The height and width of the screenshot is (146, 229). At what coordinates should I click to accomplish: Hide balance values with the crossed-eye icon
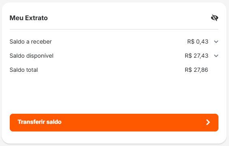(x=214, y=18)
